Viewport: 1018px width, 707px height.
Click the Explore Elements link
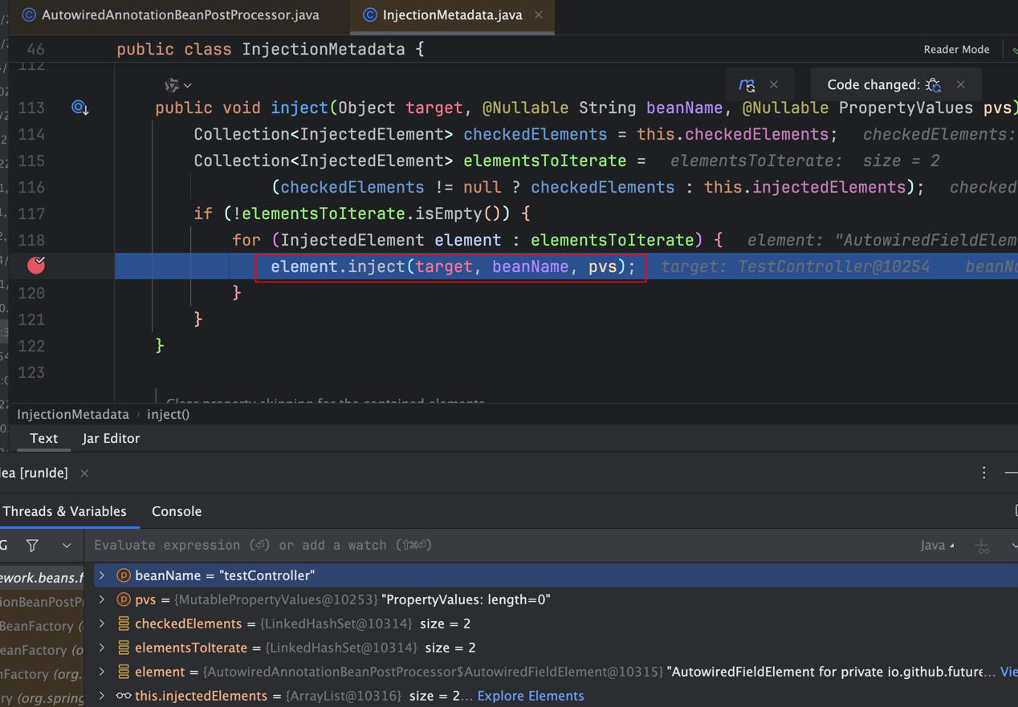[530, 696]
